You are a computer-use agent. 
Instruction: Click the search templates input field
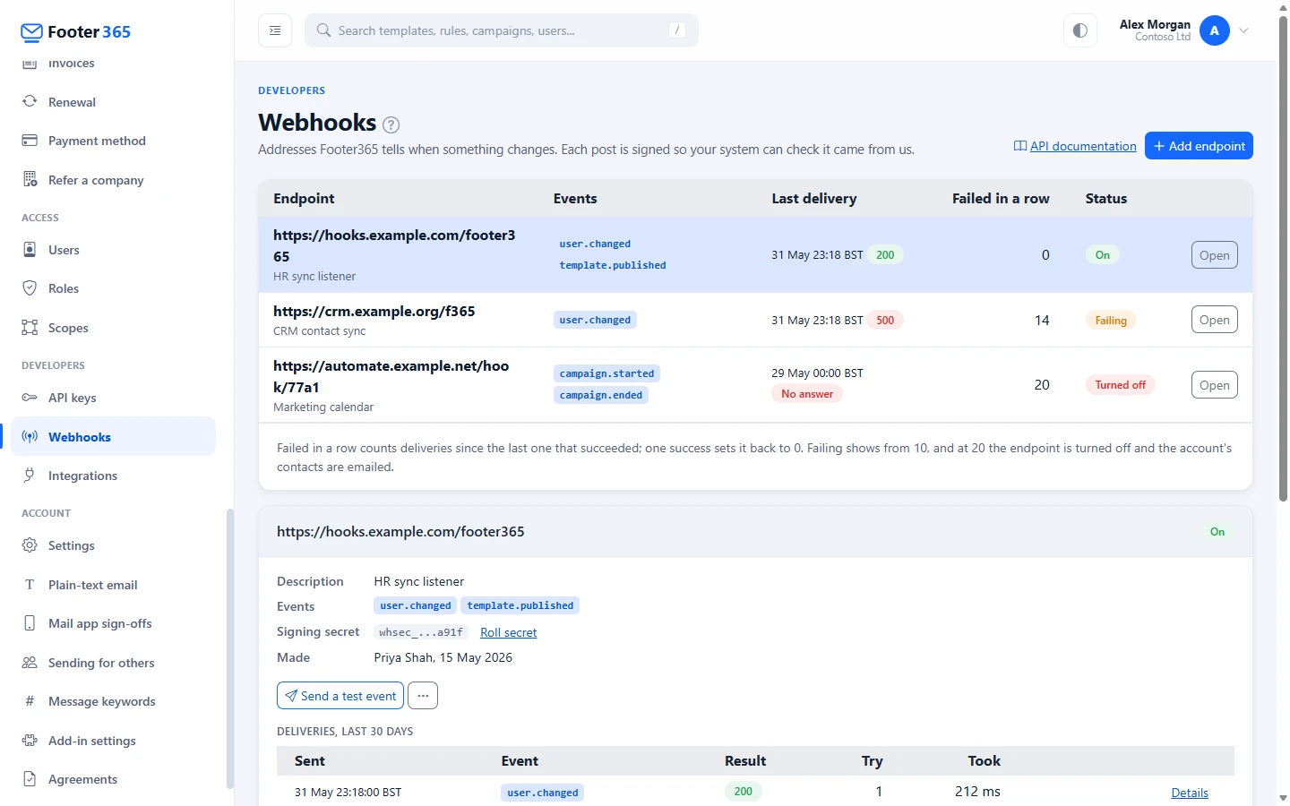(x=502, y=30)
